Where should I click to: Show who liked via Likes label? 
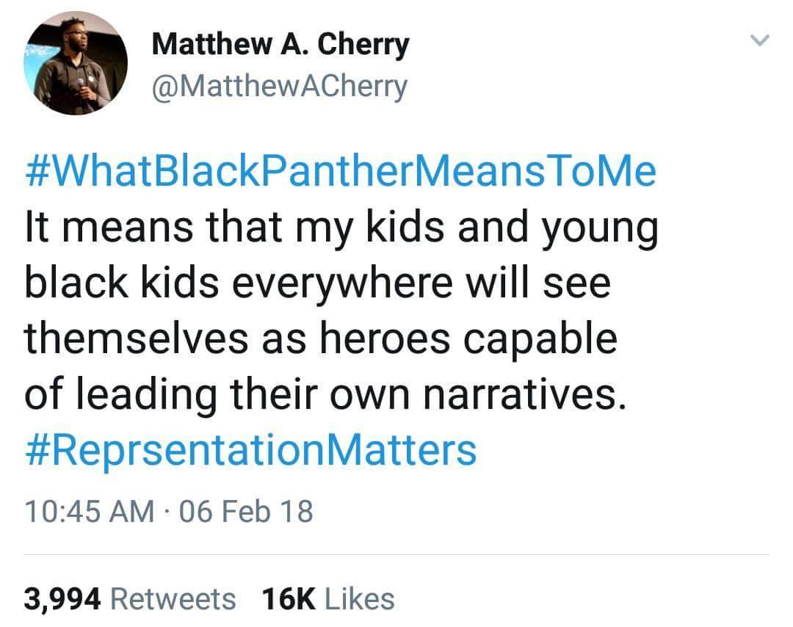[359, 598]
